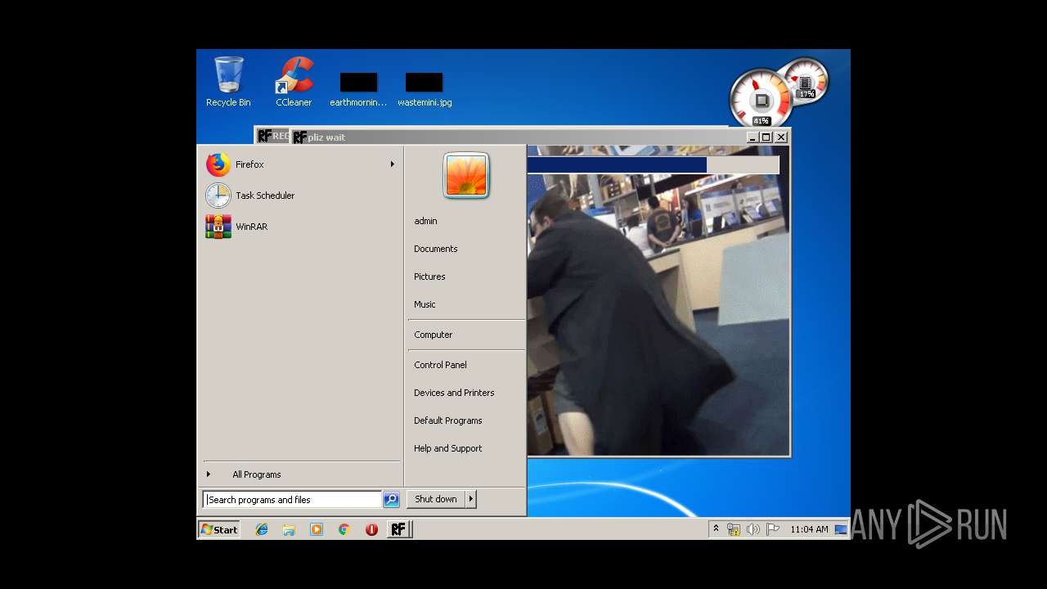
Task: Open WinRAR from the Start menu
Action: coord(300,227)
